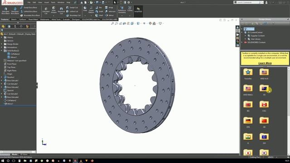Choose Swept Boss/Base in the ribbon
This screenshot has width=290, height=163.
(29, 8)
